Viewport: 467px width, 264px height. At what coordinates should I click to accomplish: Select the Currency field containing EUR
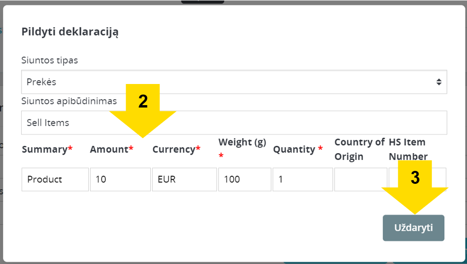[184, 180]
